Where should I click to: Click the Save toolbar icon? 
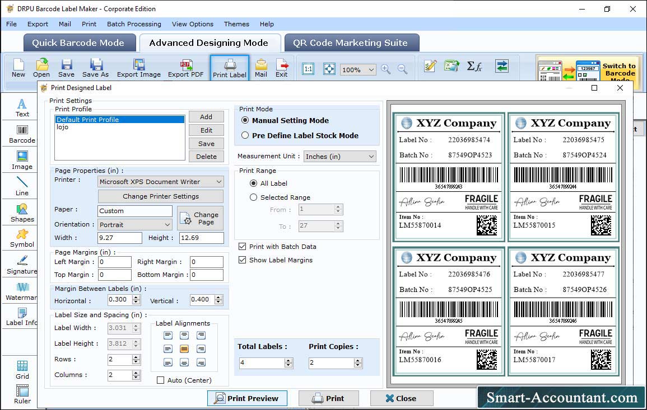tap(66, 68)
